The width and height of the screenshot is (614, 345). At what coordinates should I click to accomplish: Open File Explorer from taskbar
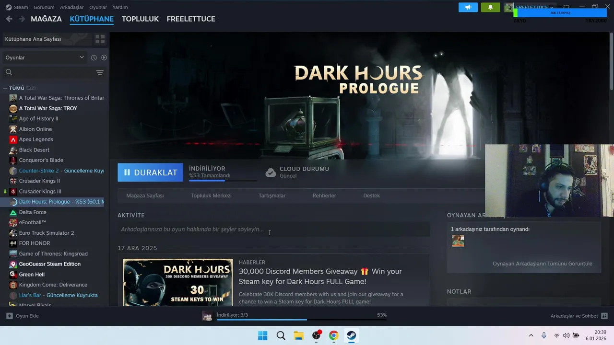point(298,335)
